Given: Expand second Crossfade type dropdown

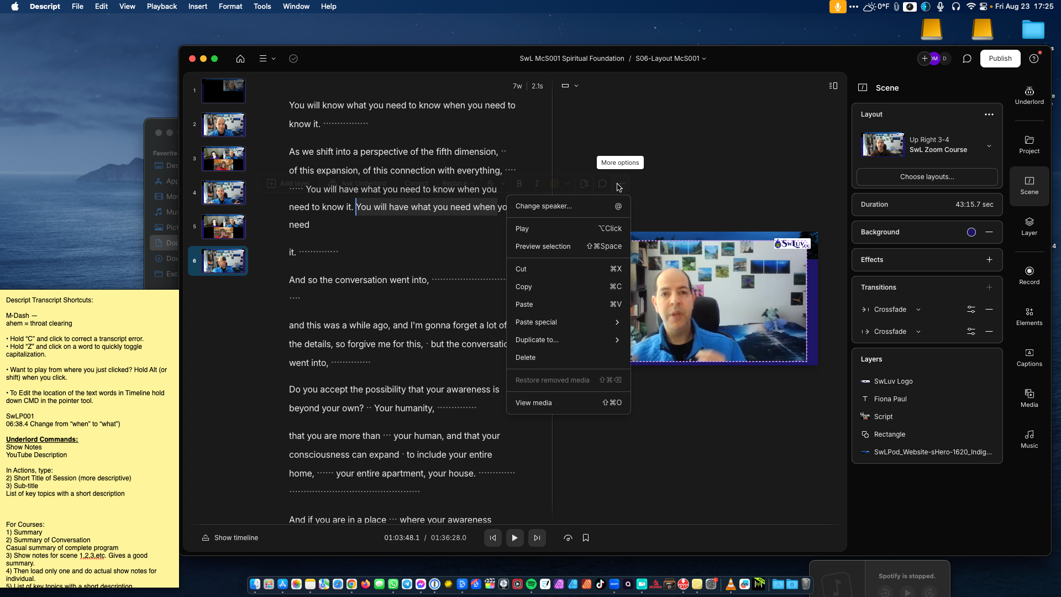Looking at the screenshot, I should (918, 332).
